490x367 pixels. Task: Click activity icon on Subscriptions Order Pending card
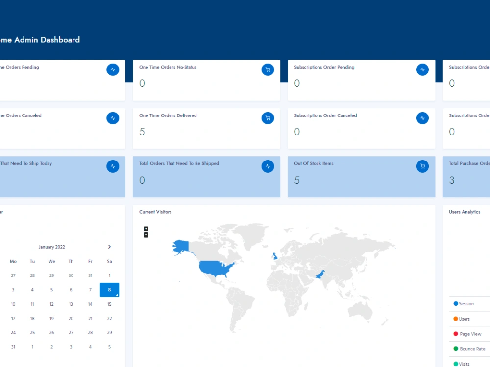click(x=422, y=69)
